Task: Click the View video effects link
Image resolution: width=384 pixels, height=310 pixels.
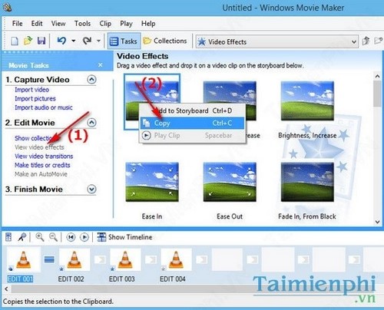Action: pos(39,147)
